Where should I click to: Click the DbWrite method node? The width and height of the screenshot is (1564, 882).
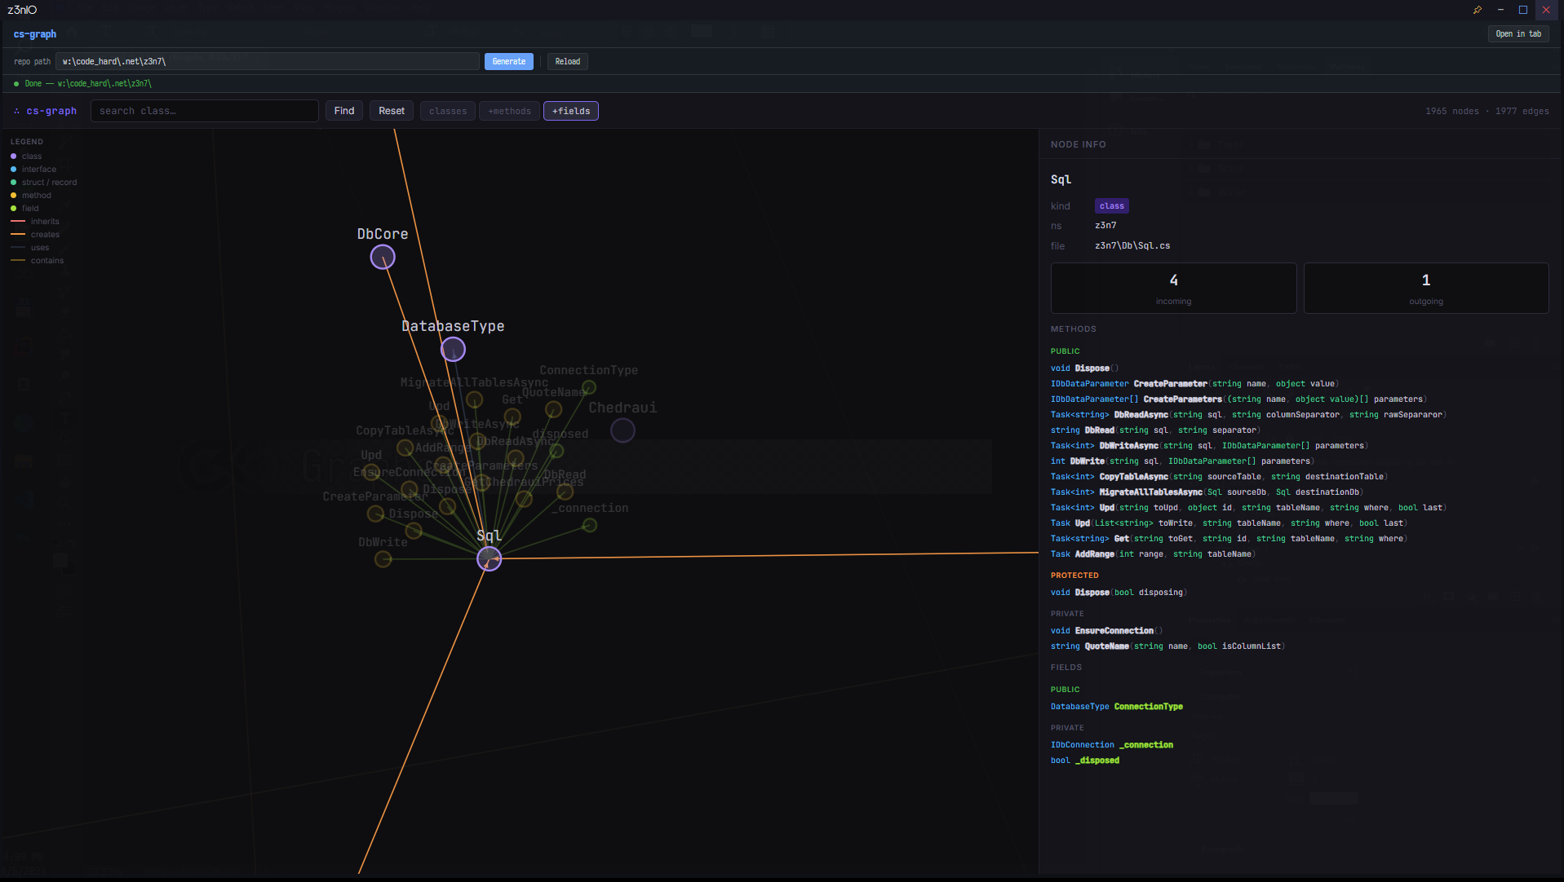tap(383, 559)
